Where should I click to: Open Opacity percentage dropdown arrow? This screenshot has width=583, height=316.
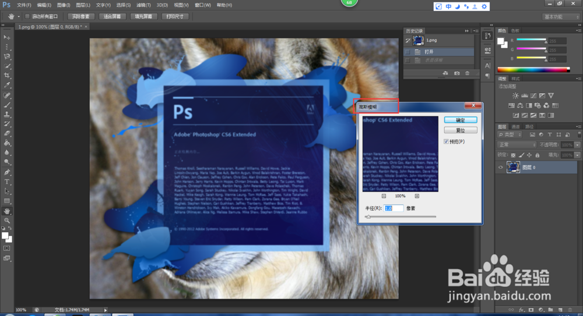[x=577, y=145]
